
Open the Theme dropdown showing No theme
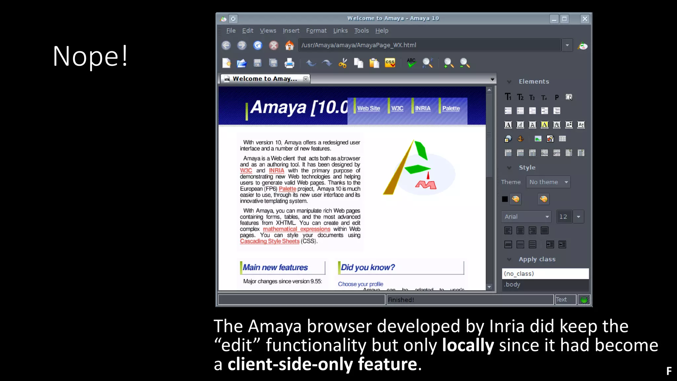tap(548, 182)
